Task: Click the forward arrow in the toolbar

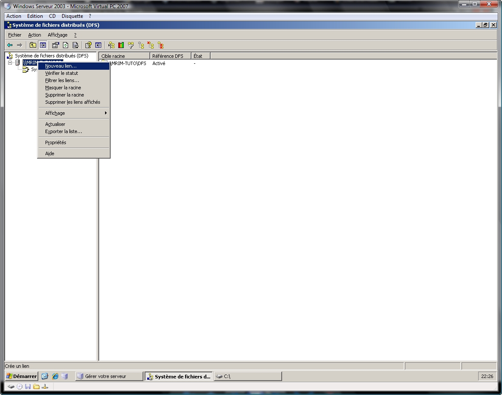Action: tap(20, 45)
